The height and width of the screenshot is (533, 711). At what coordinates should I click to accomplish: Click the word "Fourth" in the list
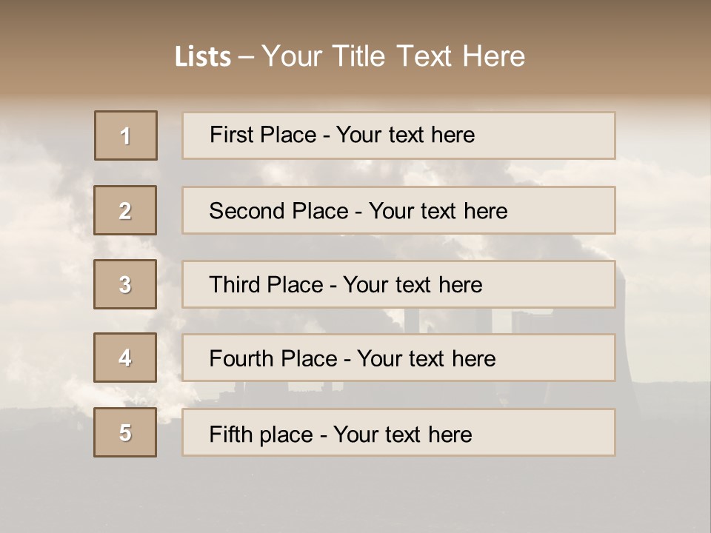(x=241, y=359)
